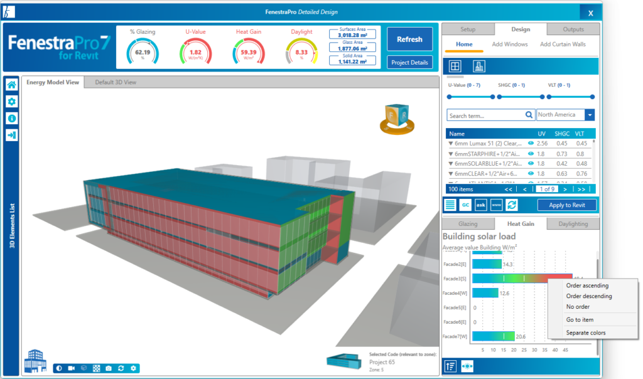
Task: Toggle the contrast half-circle icon in the 3D toolbar
Action: [x=59, y=368]
